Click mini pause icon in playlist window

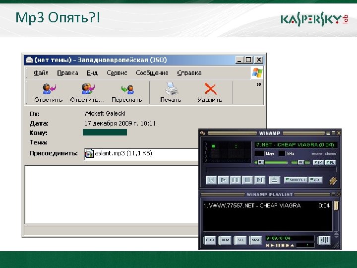(x=278, y=246)
